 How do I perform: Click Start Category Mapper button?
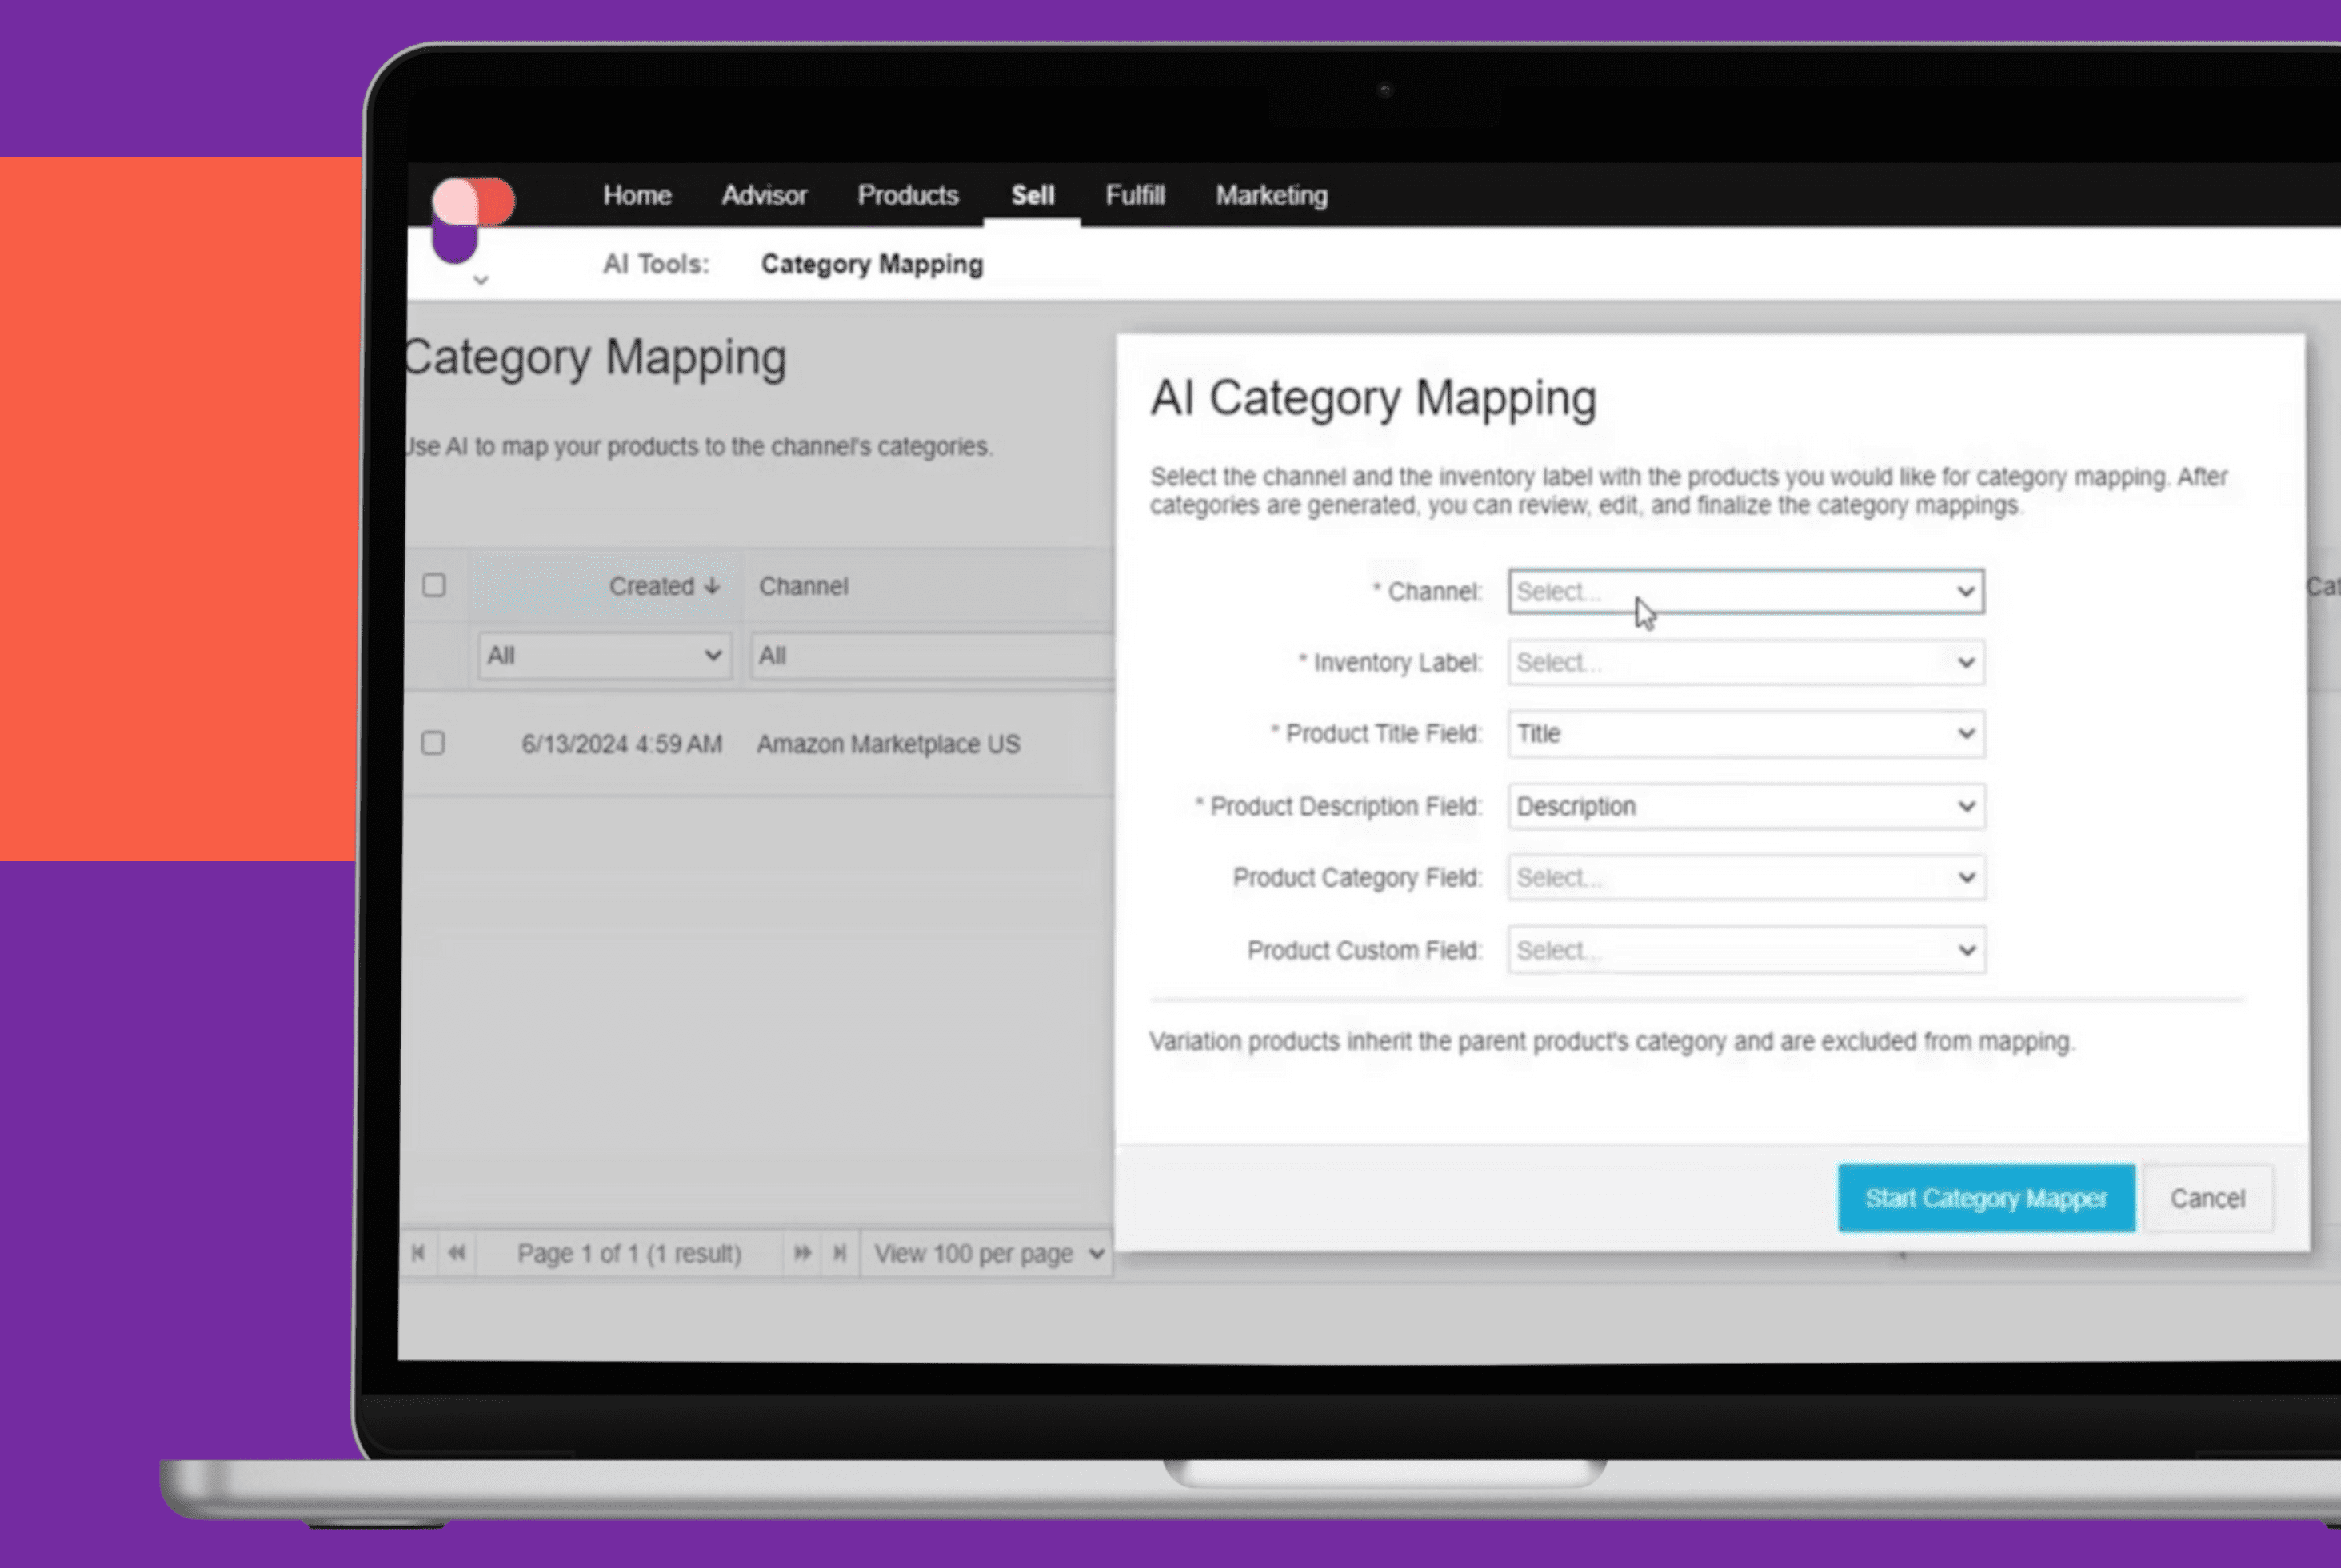click(x=1986, y=1198)
